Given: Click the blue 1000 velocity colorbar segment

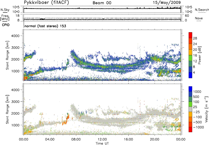Looking at the screenshot, I should (x=190, y=89).
